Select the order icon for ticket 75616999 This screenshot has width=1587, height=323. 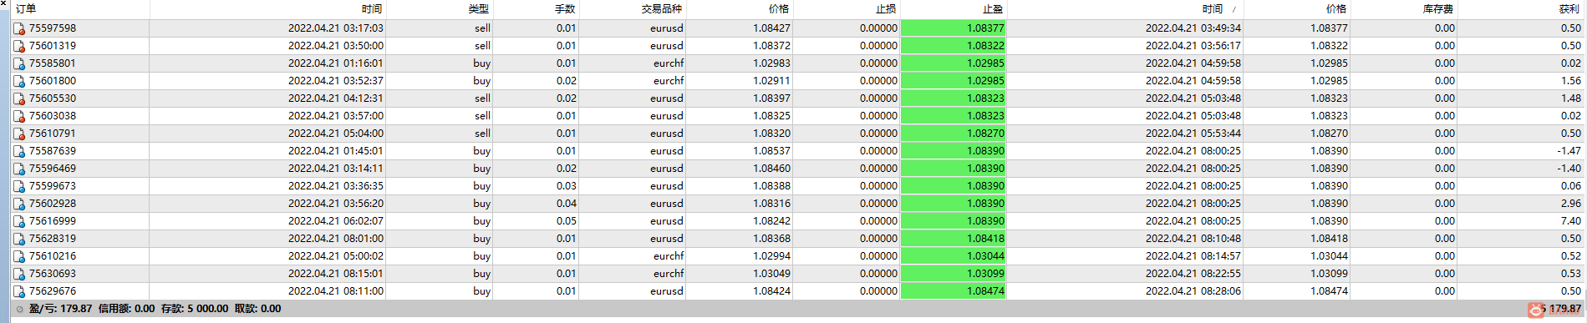[19, 221]
